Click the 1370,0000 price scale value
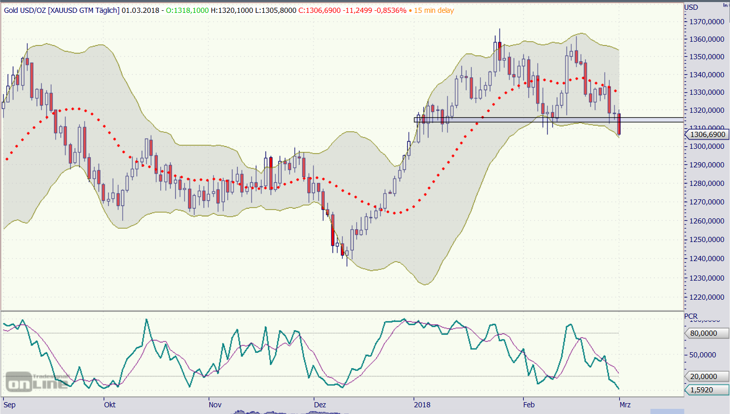This screenshot has width=730, height=414. (705, 22)
